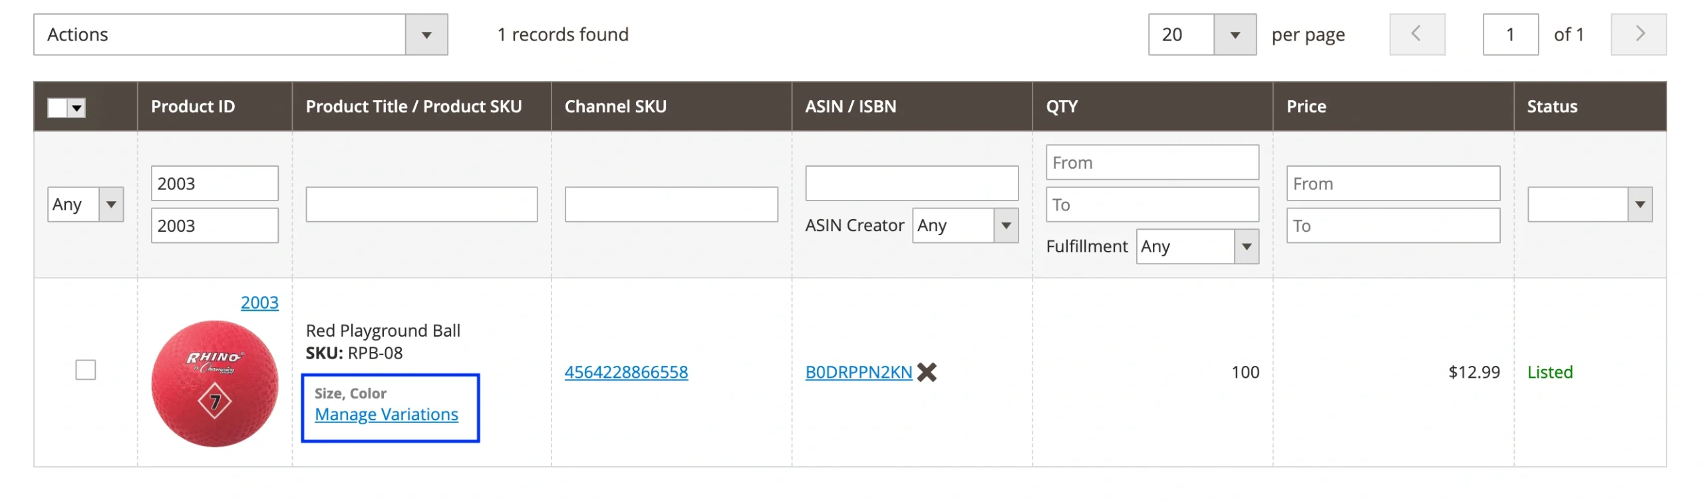Open the Manage Variations link

pos(386,414)
